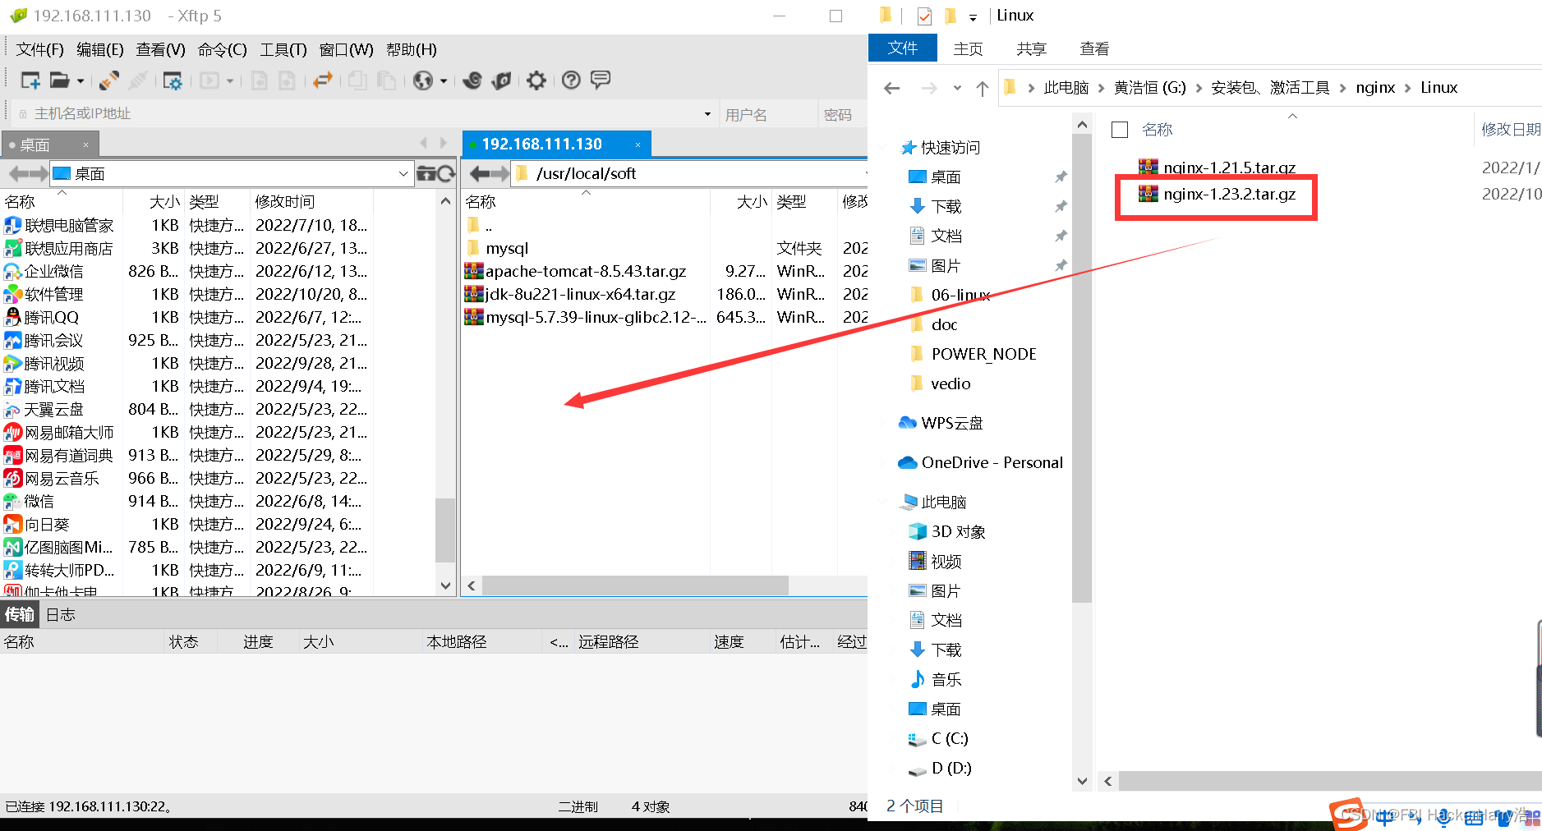The image size is (1542, 831).
Task: Open the host name address dropdown
Action: tap(707, 114)
